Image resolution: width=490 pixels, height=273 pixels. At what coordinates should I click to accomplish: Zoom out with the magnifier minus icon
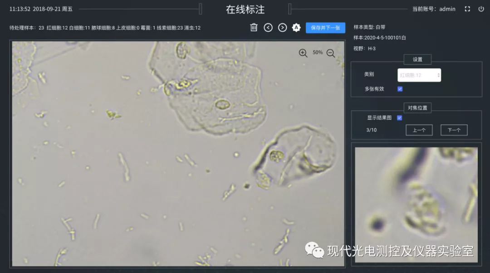(x=331, y=53)
